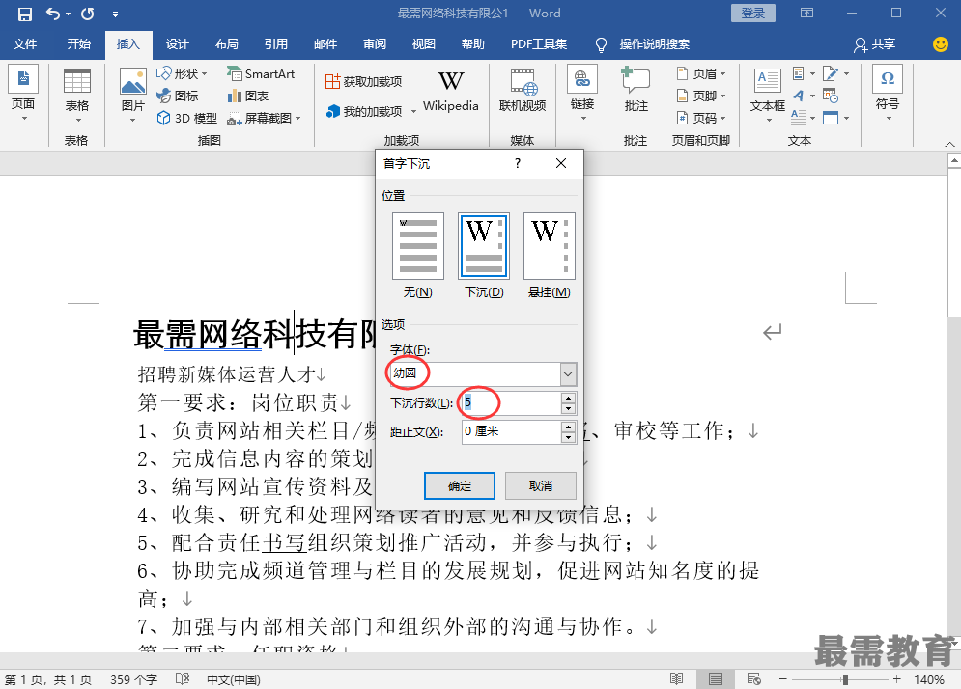961x689 pixels.
Task: Click the 图标 icons insert button
Action: pos(178,96)
